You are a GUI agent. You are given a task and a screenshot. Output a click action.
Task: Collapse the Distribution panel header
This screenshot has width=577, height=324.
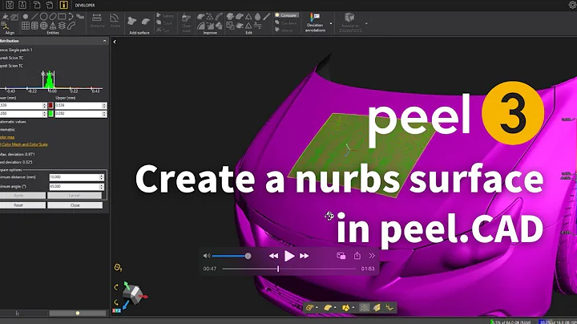(104, 41)
